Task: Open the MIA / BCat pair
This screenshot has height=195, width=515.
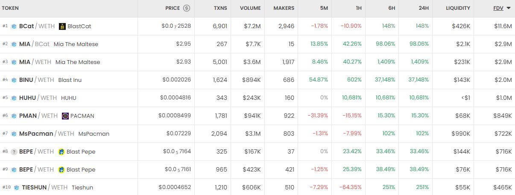Action: coord(34,44)
